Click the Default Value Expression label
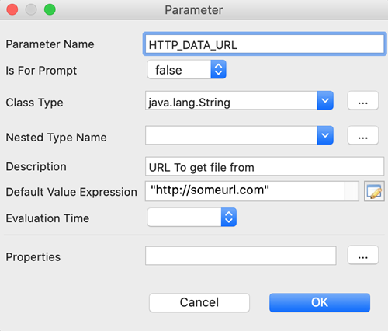The height and width of the screenshot is (331, 388). (x=71, y=192)
